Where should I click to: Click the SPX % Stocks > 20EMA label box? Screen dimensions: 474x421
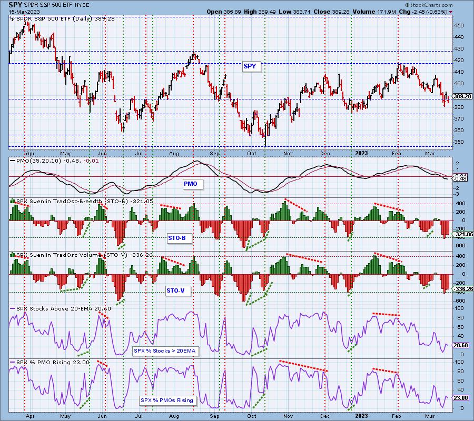click(165, 351)
